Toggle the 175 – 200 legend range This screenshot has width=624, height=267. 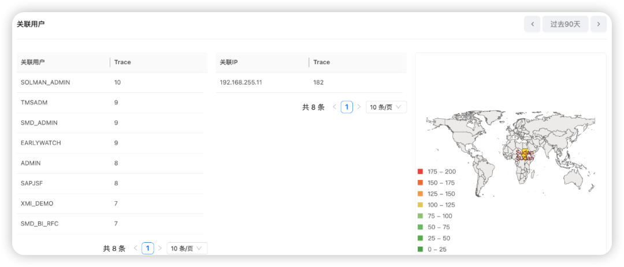(x=441, y=172)
